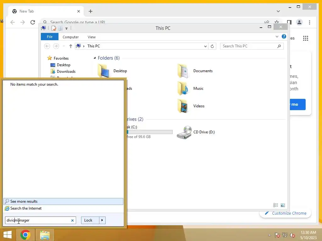This screenshot has height=241, width=322.
Task: Click the free of 99.6 GB text
Action: (139, 137)
